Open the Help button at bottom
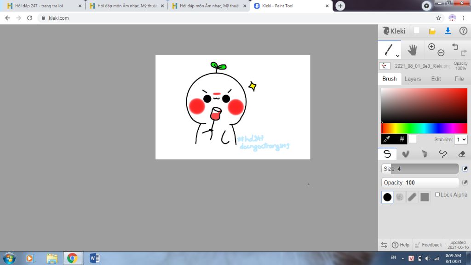The height and width of the screenshot is (265, 471). point(401,245)
